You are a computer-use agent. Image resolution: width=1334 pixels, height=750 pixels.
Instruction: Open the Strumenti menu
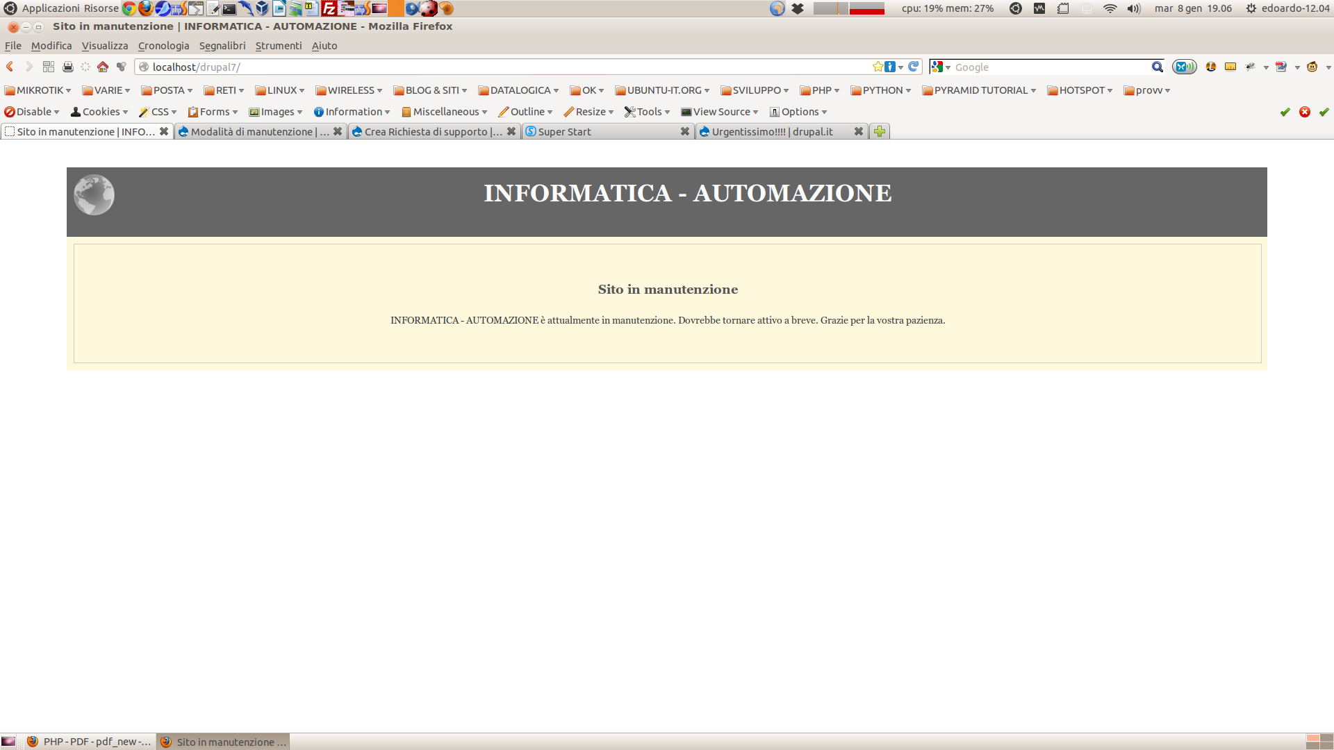pyautogui.click(x=279, y=46)
